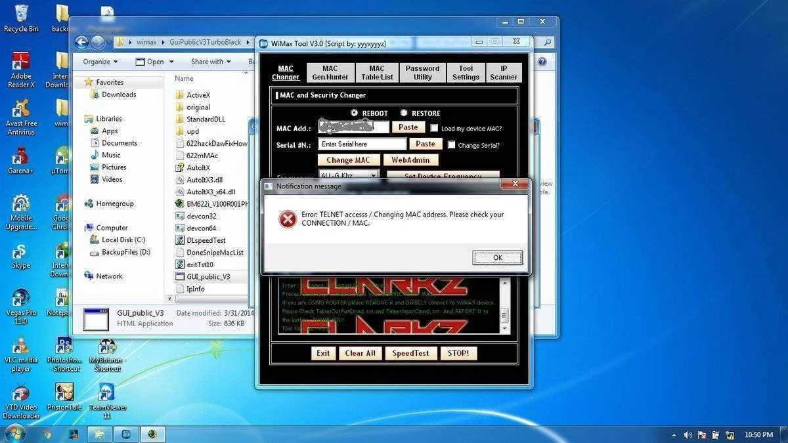
Task: Select the AutoItX file
Action: [198, 167]
